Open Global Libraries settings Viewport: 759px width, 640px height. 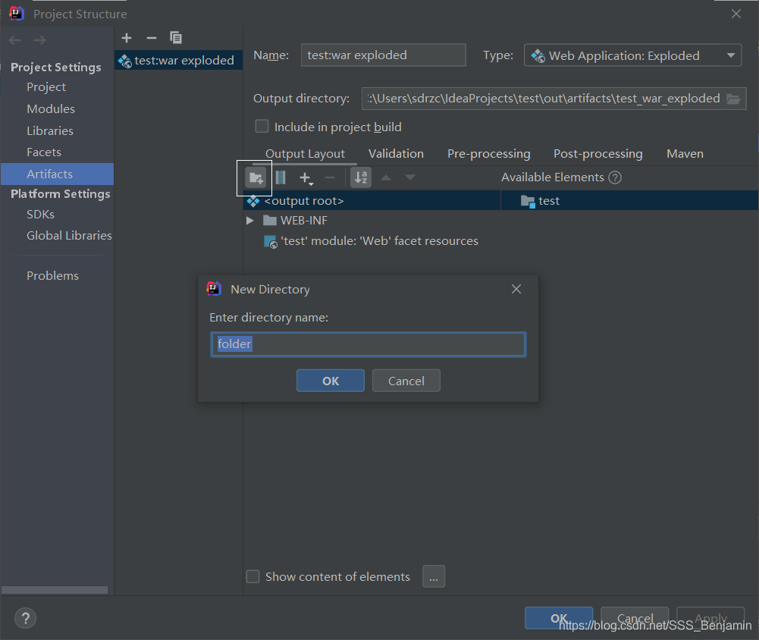69,236
